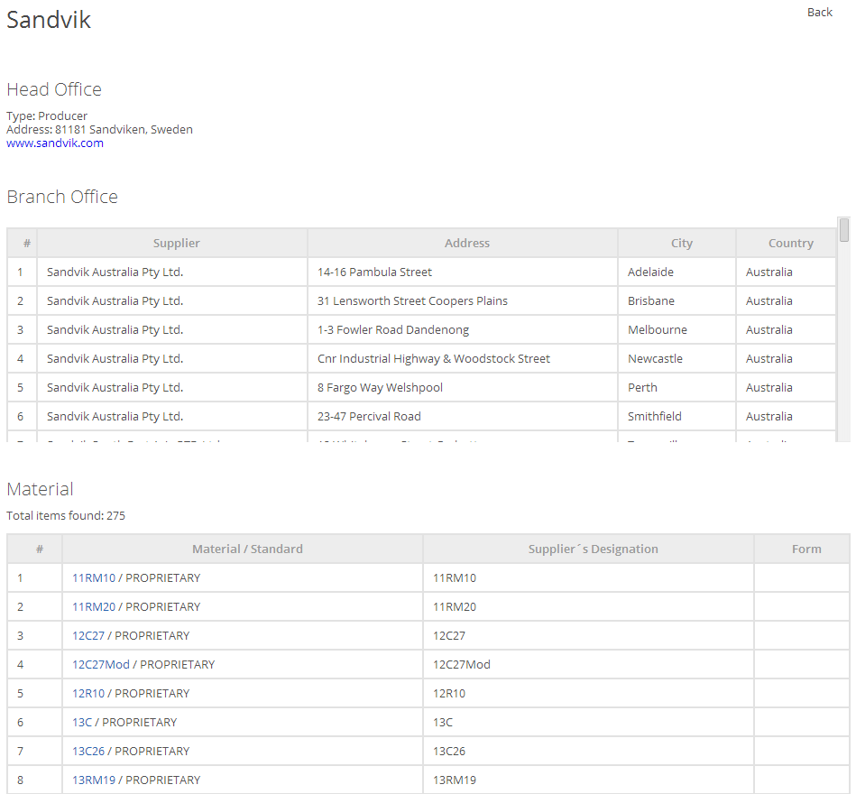Image resolution: width=856 pixels, height=794 pixels.
Task: Click the Sandvik Australia Pty Ltd. supplier in the Brisbane row
Action: [172, 300]
